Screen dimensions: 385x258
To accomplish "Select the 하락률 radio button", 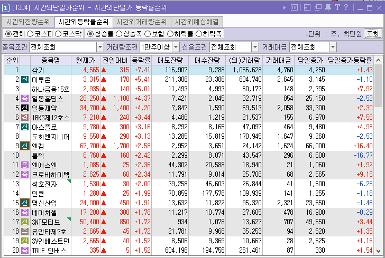I will click(x=170, y=34).
